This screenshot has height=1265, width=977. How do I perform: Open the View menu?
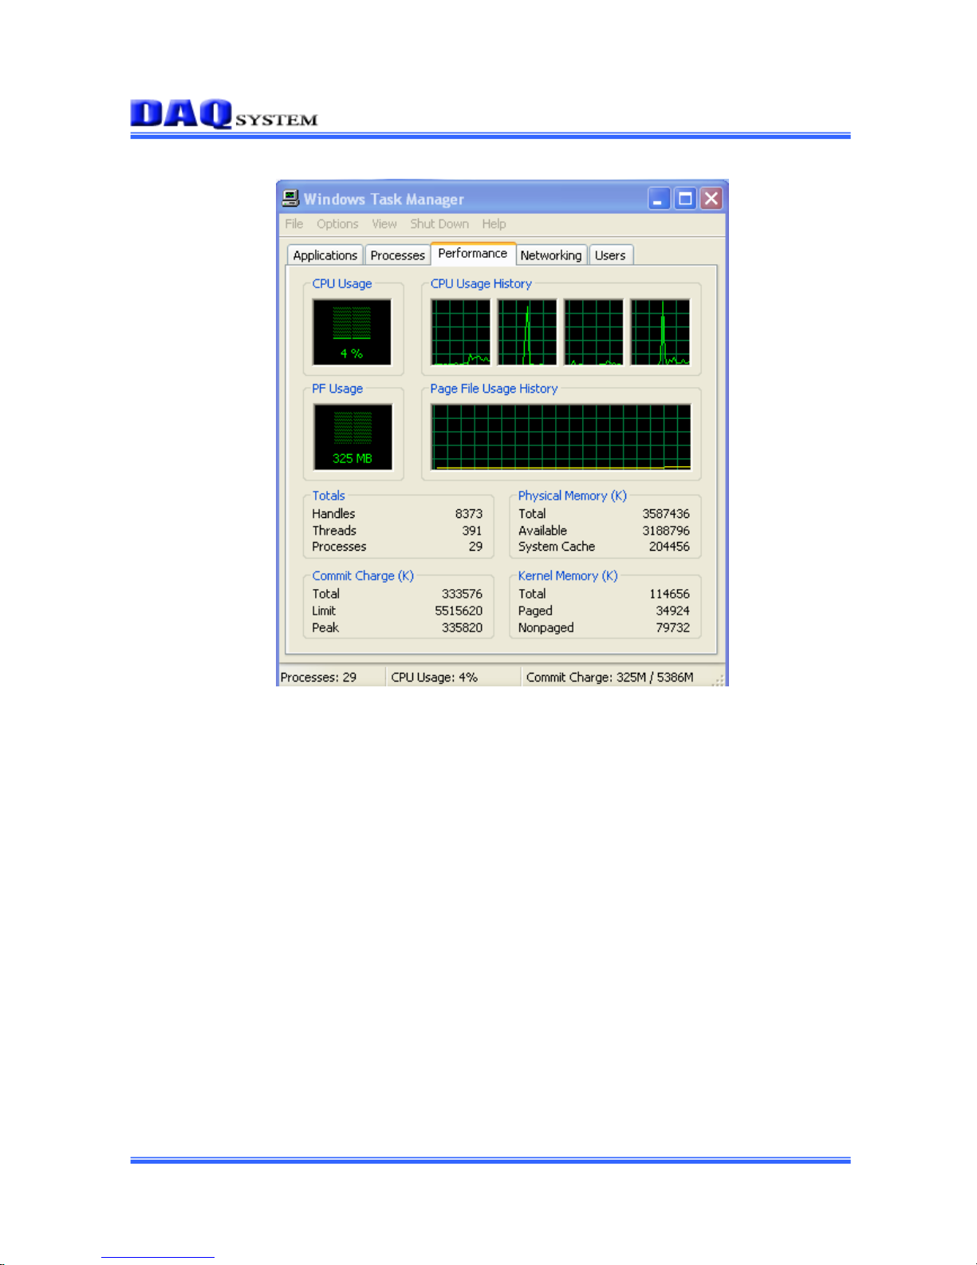(384, 224)
